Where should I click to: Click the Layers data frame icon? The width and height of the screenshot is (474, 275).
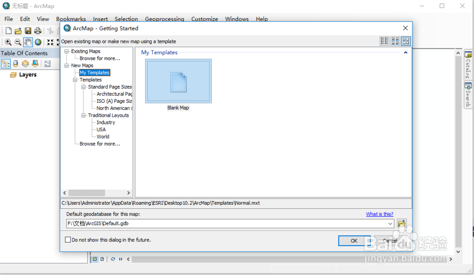(x=13, y=75)
